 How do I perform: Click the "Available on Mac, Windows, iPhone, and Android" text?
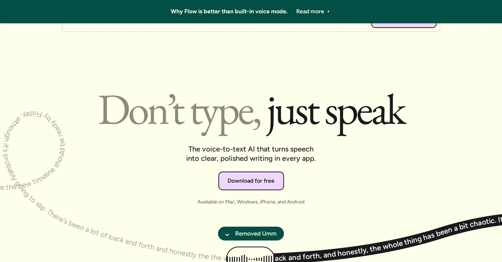pyautogui.click(x=251, y=202)
